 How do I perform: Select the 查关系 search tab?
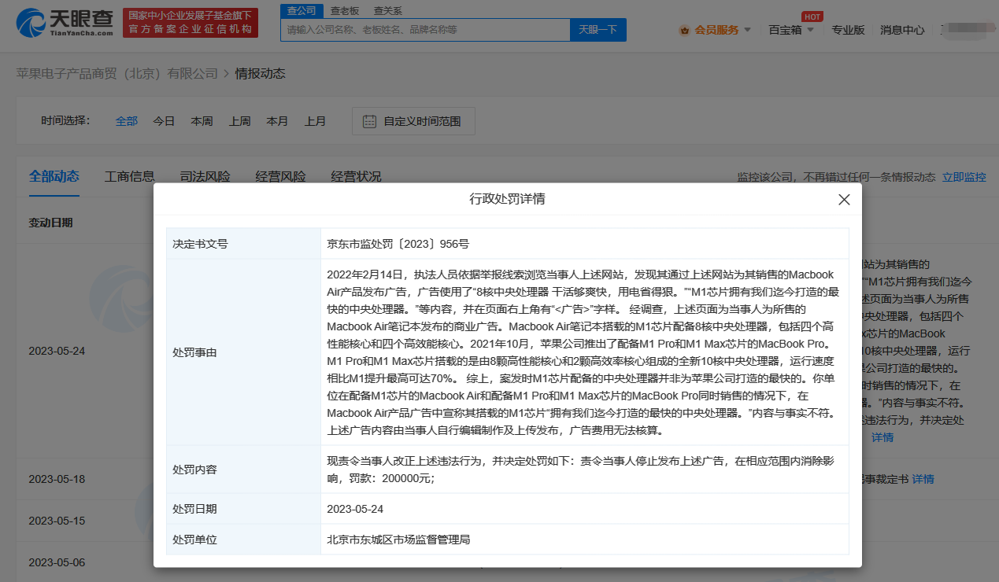tap(387, 10)
